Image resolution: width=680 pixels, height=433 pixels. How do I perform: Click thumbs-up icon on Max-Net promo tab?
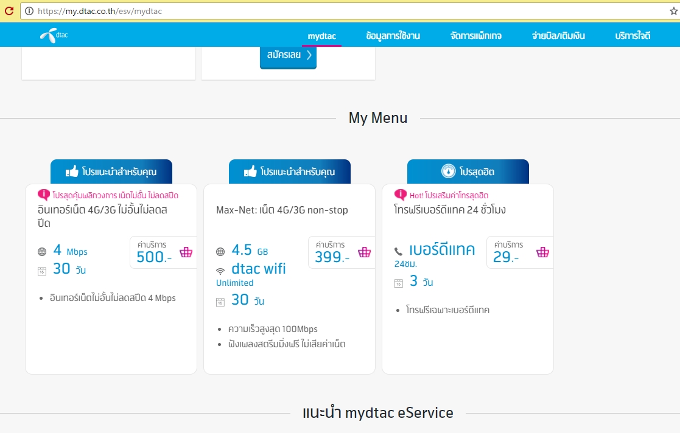[x=250, y=171]
